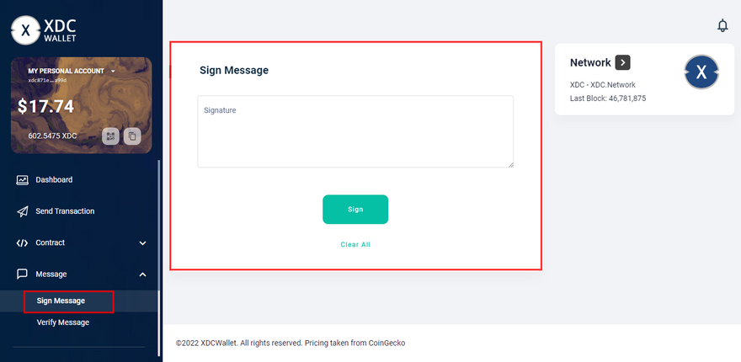The height and width of the screenshot is (362, 741).
Task: Click the Contract code brackets icon
Action: coord(22,242)
